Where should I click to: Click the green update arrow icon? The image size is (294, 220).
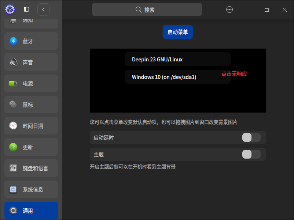[x=13, y=147]
